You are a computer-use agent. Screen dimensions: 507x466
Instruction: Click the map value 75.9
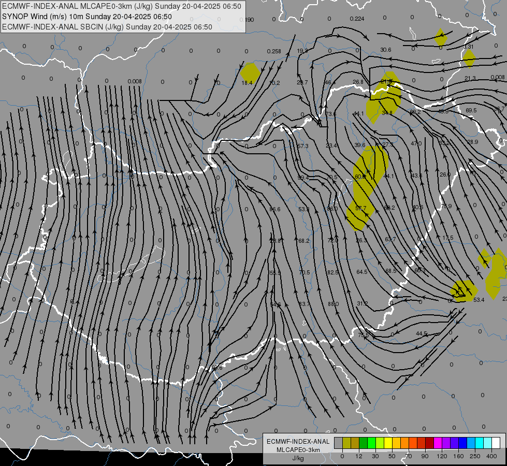click(x=446, y=206)
